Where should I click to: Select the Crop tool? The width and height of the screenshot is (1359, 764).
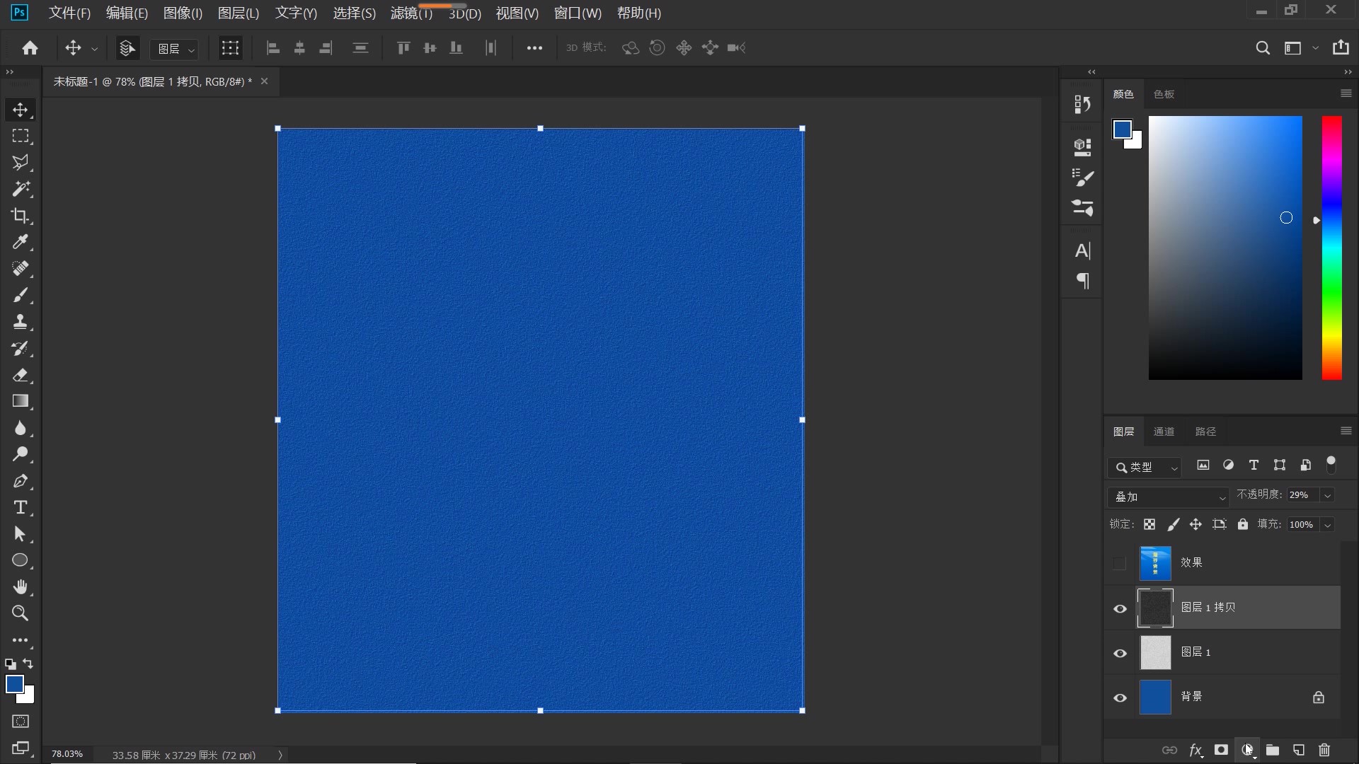tap(20, 216)
